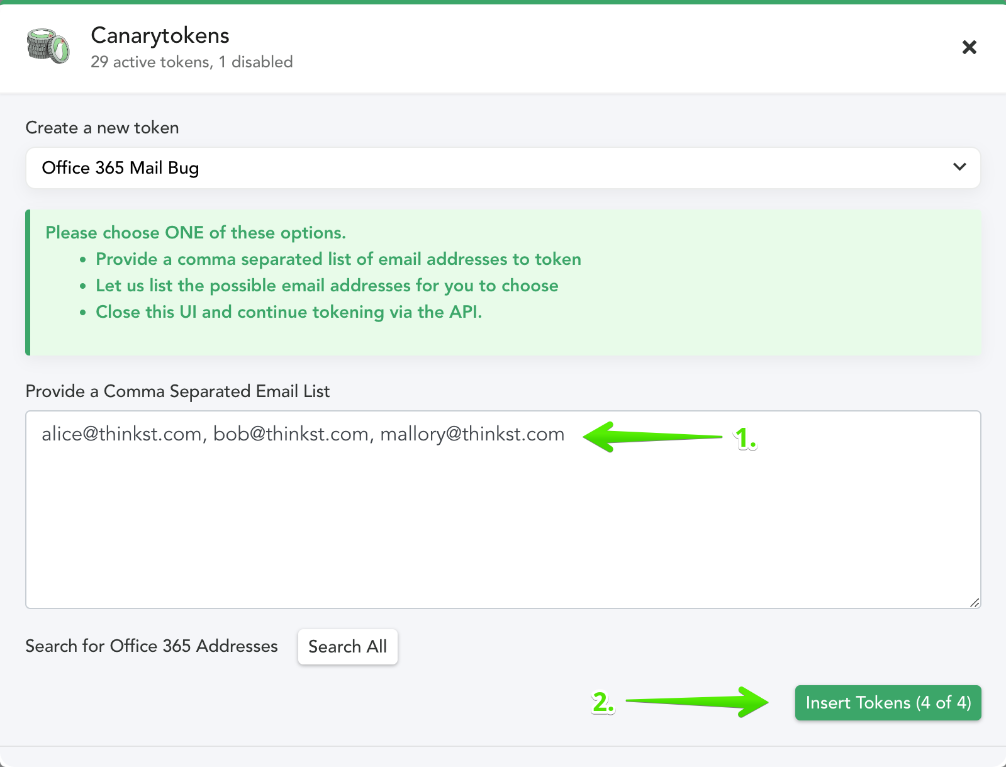
Task: Click the 'Provide a comma separated list' bullet
Action: (338, 259)
